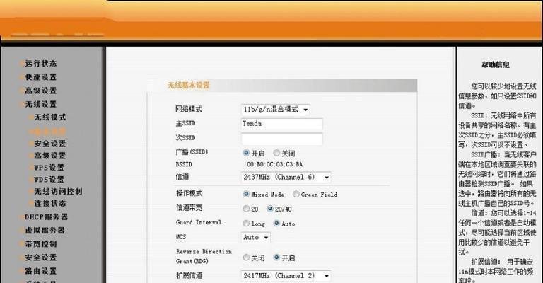
Task: Select Green Field for 操作模式
Action: 296,194
